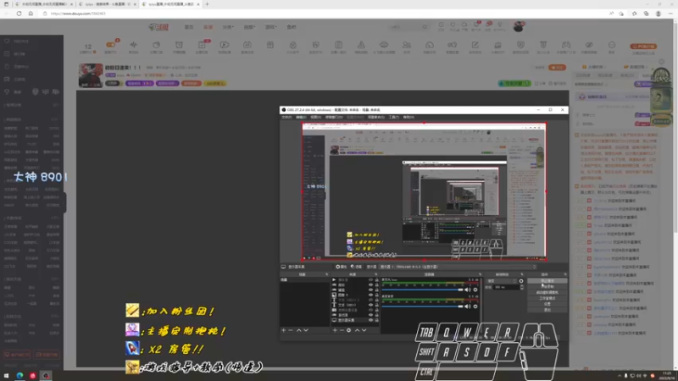Open transition properties gear next to transition dropdown
Viewport: 678px width, 381px height.
521,281
